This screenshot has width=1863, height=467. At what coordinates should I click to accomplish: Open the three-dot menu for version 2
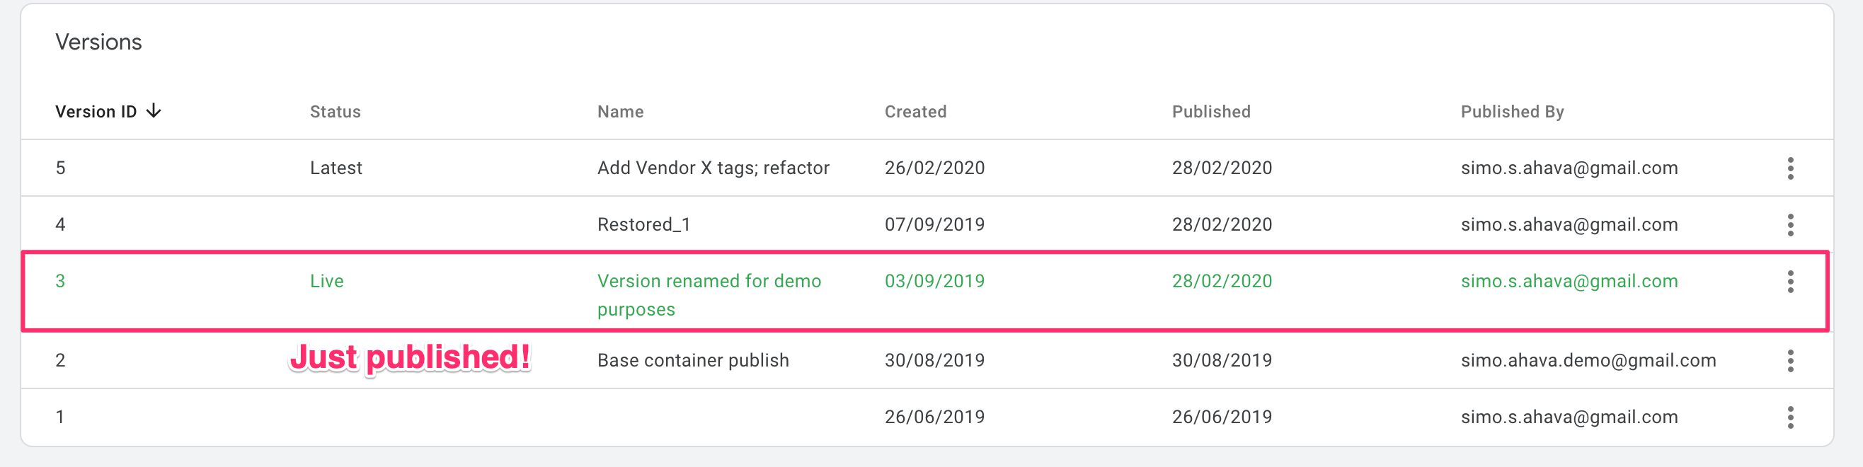(x=1790, y=360)
